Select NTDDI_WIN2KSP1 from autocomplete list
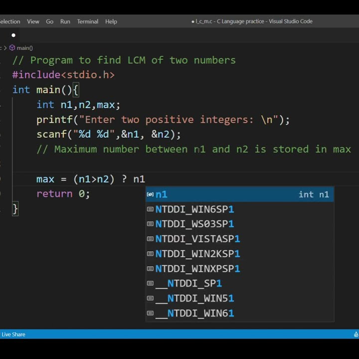 click(240, 254)
